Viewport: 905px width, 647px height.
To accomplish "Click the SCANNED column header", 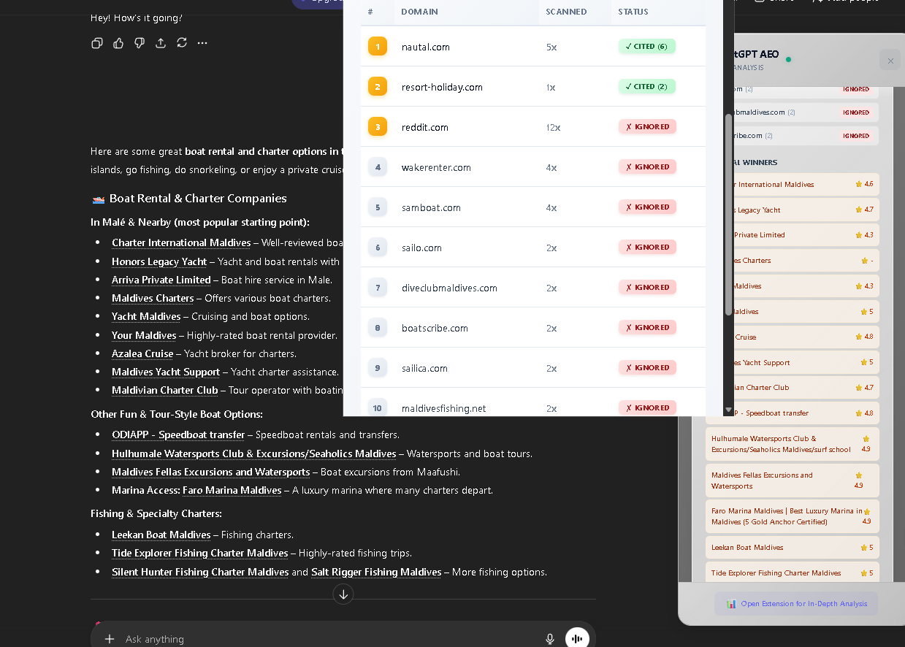I will point(566,12).
